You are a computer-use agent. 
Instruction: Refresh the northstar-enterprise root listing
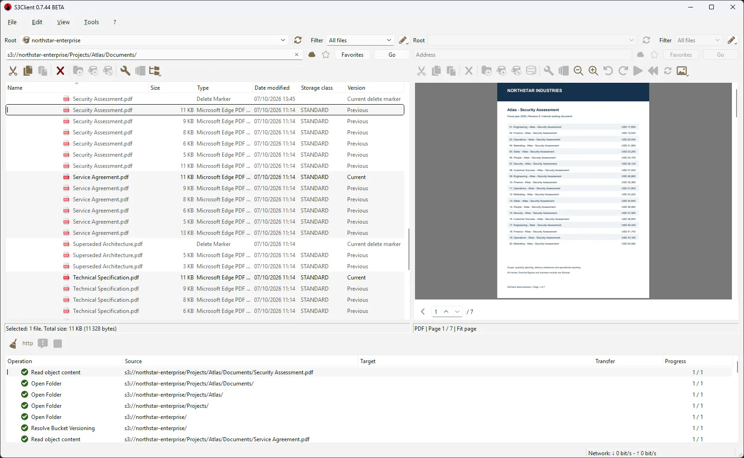point(298,40)
